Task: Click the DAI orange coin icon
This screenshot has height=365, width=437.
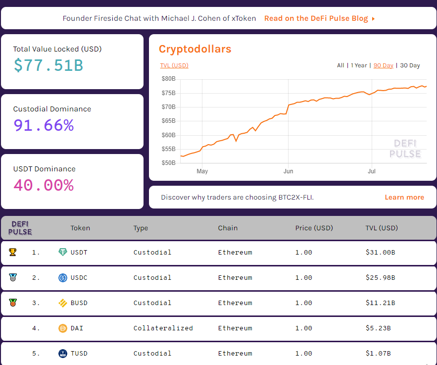Action: [x=63, y=328]
